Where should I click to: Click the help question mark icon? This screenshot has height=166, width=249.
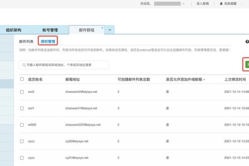(x=247, y=41)
